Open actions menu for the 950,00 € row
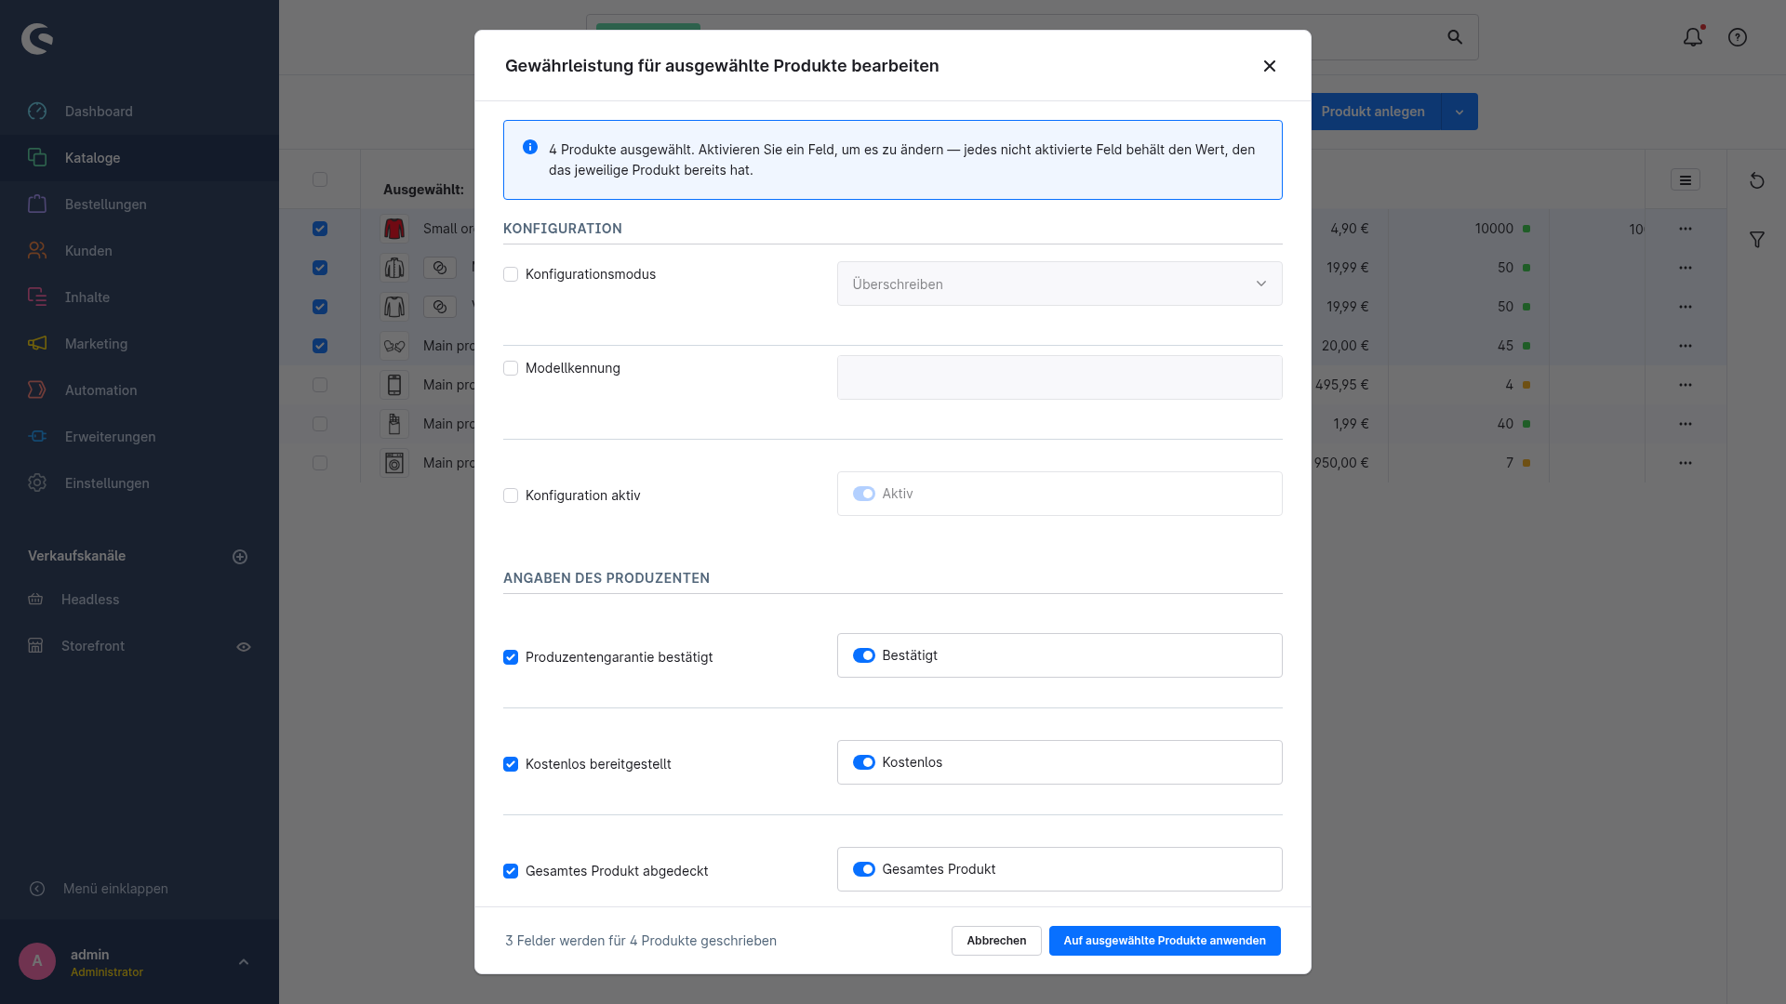Image resolution: width=1786 pixels, height=1004 pixels. [x=1686, y=463]
